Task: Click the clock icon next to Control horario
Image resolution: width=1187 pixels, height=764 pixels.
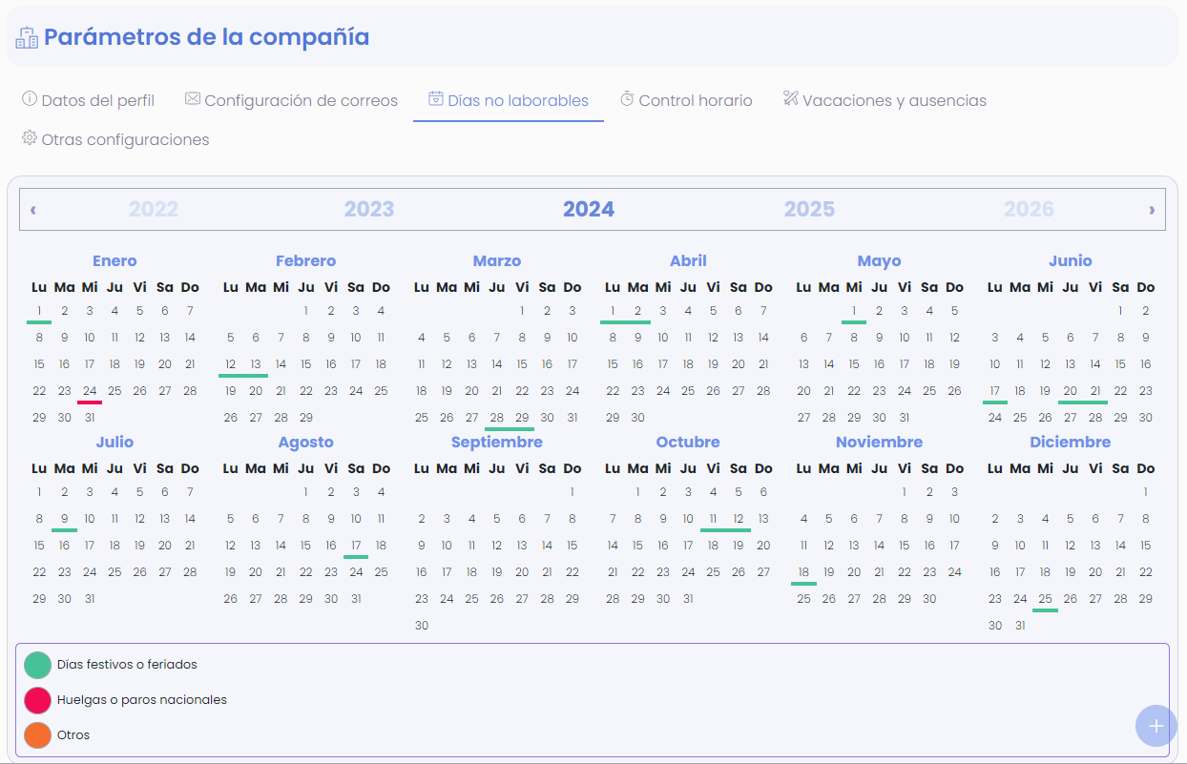Action: (627, 98)
